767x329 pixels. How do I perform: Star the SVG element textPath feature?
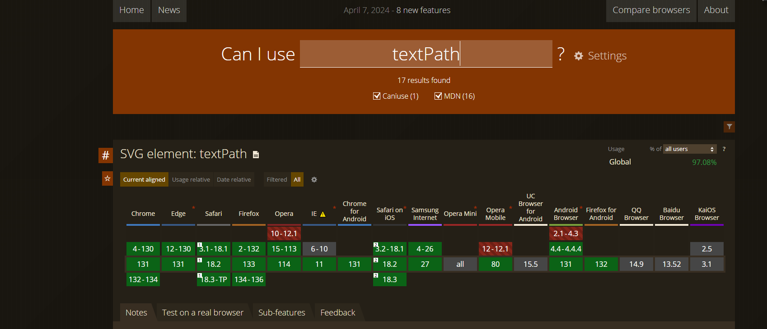[x=108, y=178]
